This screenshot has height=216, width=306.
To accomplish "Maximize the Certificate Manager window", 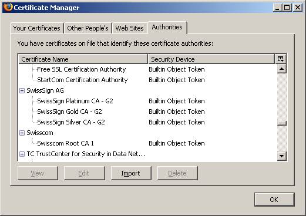I will pos(287,8).
